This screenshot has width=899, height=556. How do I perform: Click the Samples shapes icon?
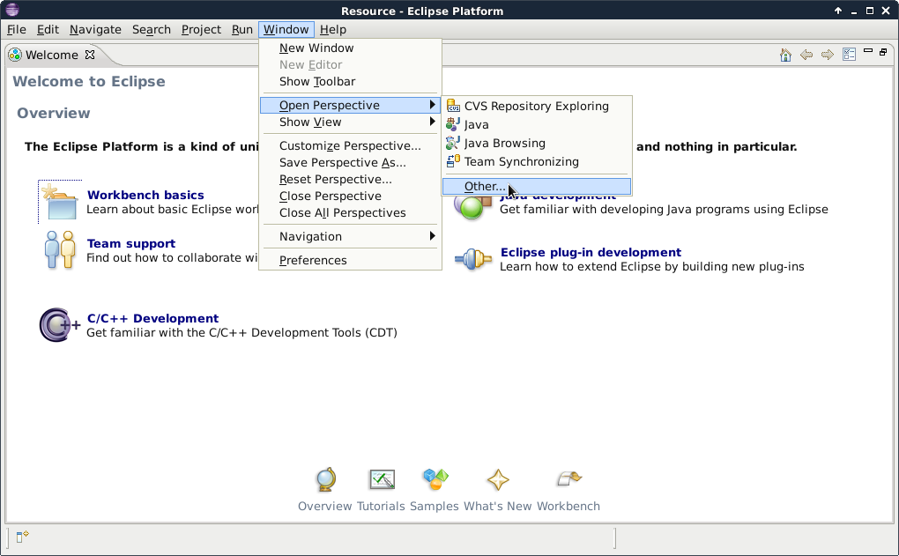click(435, 479)
